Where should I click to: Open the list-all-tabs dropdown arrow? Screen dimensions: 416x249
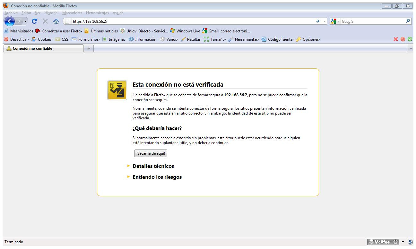[411, 48]
